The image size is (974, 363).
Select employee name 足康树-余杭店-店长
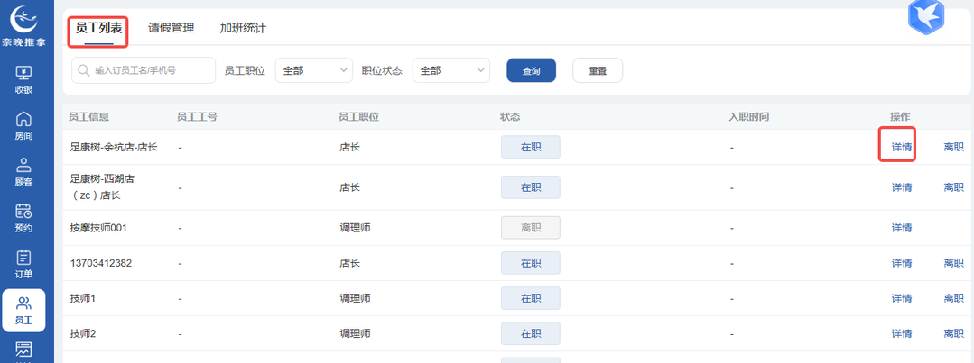(114, 148)
